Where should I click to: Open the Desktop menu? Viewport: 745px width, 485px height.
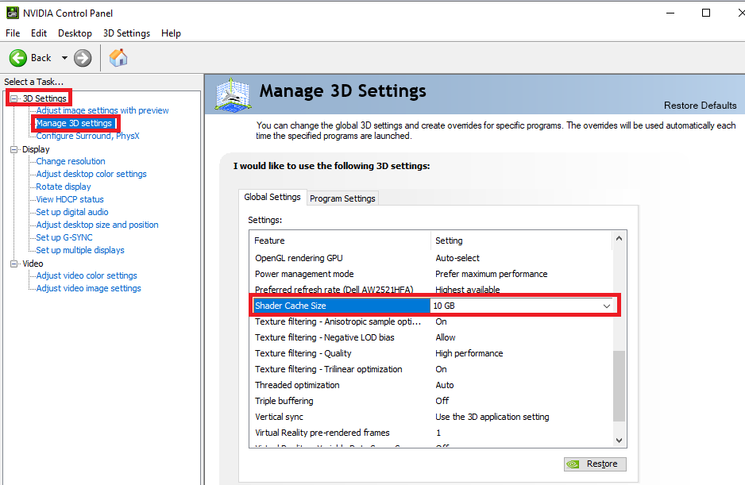coord(75,33)
